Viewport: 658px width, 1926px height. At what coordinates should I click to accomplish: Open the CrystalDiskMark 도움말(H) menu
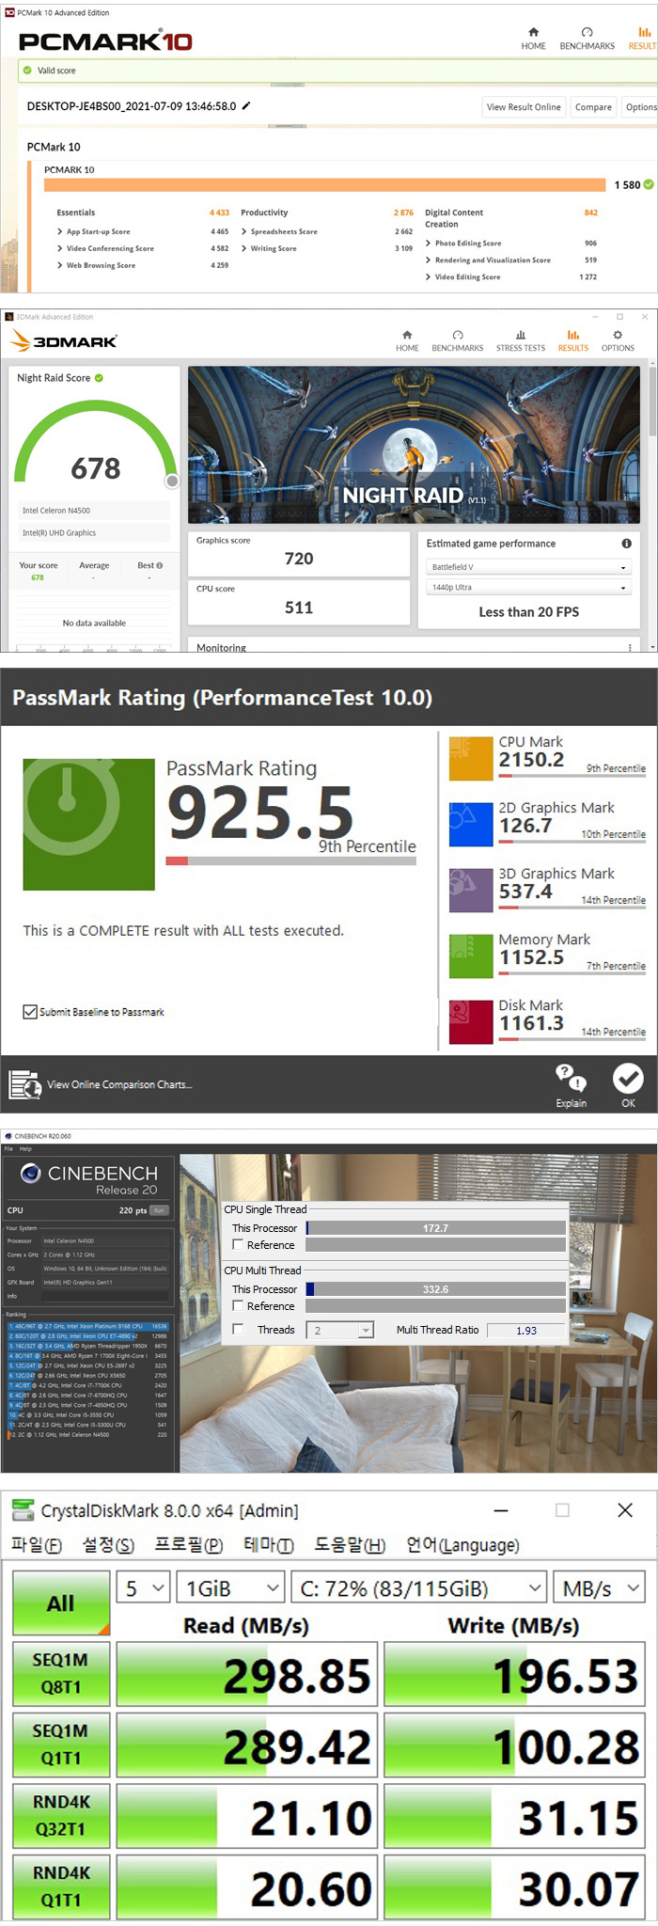pos(350,1545)
